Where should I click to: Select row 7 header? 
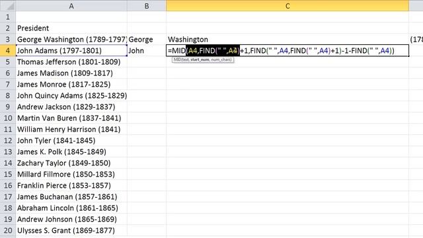[x=7, y=85]
